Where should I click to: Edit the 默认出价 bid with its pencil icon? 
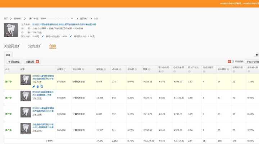point(42,36)
